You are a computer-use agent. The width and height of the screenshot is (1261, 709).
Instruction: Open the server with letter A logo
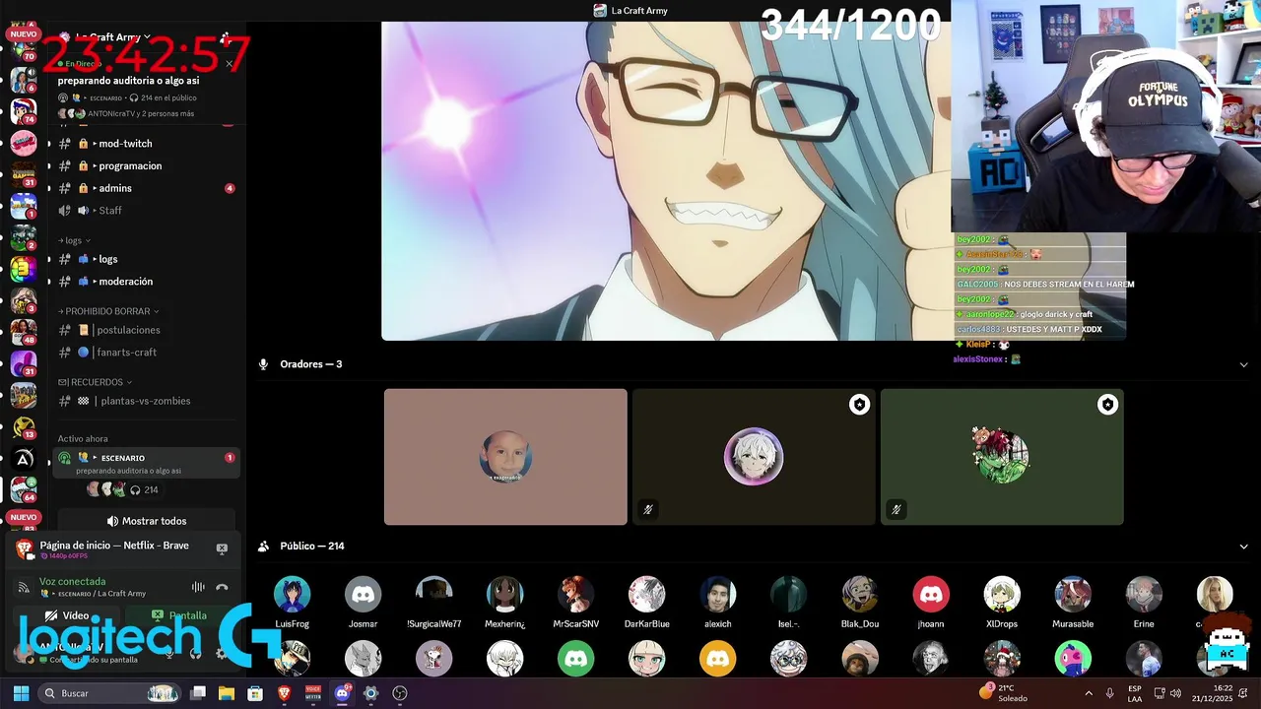click(x=24, y=459)
